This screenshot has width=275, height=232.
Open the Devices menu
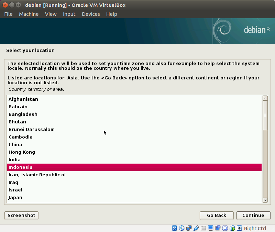91,14
